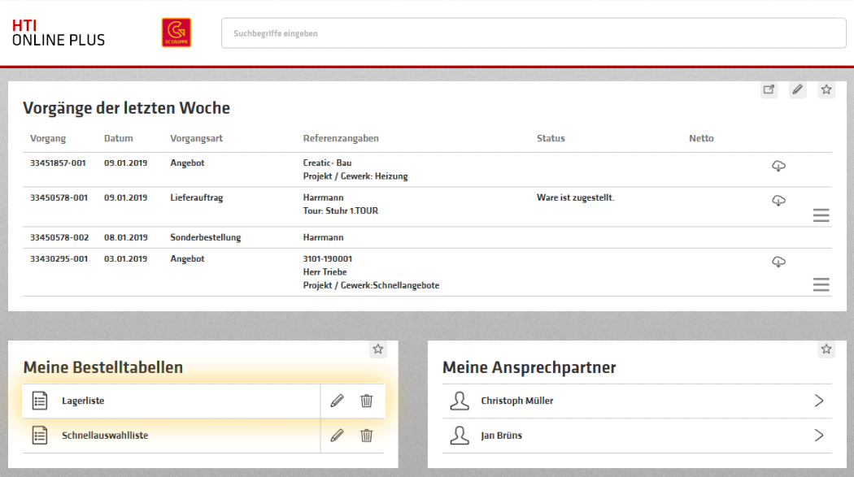This screenshot has width=854, height=477.
Task: Expand the menu for Lieferauftrag 33450578-001
Action: (x=821, y=215)
